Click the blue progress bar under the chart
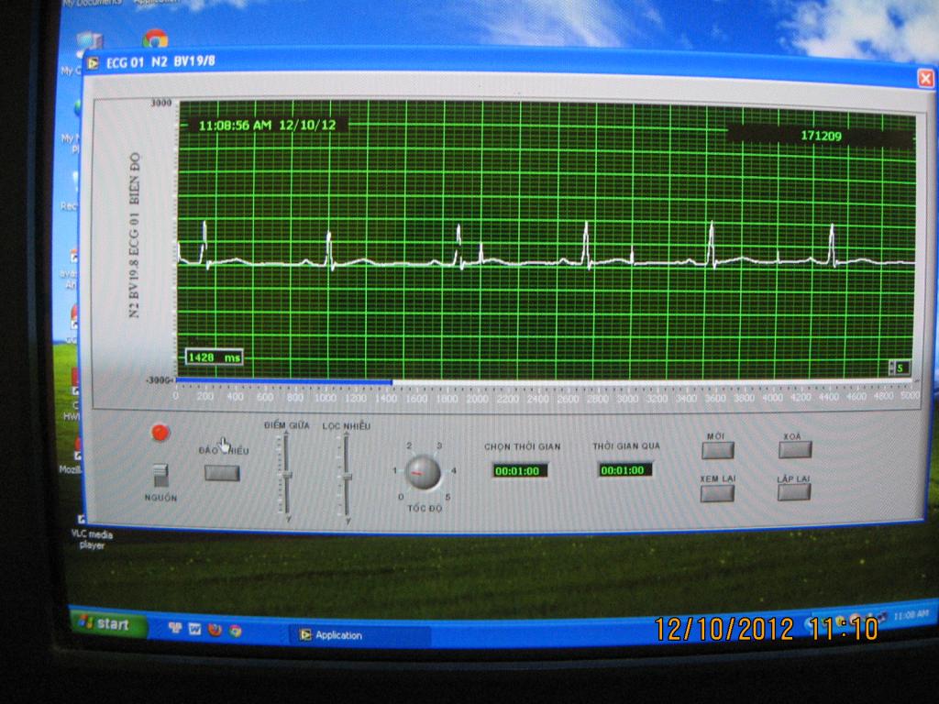The width and height of the screenshot is (939, 704). coord(284,381)
